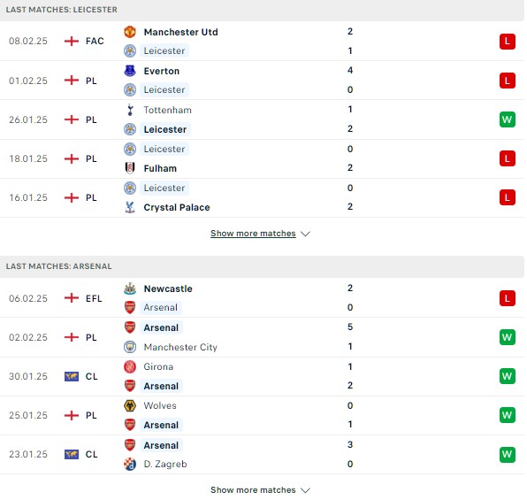Screen dimensions: 527x500
Task: Click the Tottenham club crest
Action: coord(130,110)
